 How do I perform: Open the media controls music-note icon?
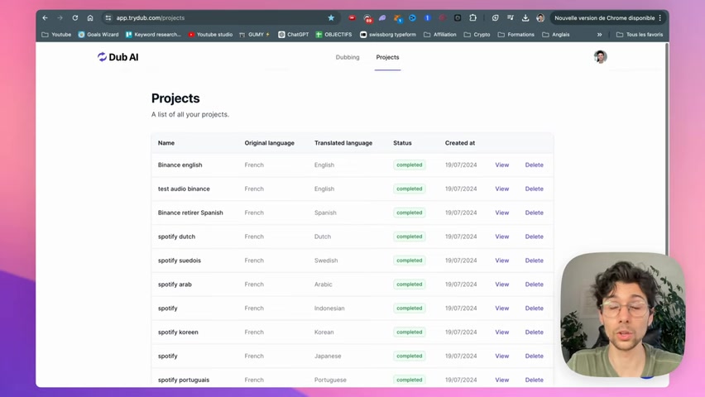pos(511,18)
